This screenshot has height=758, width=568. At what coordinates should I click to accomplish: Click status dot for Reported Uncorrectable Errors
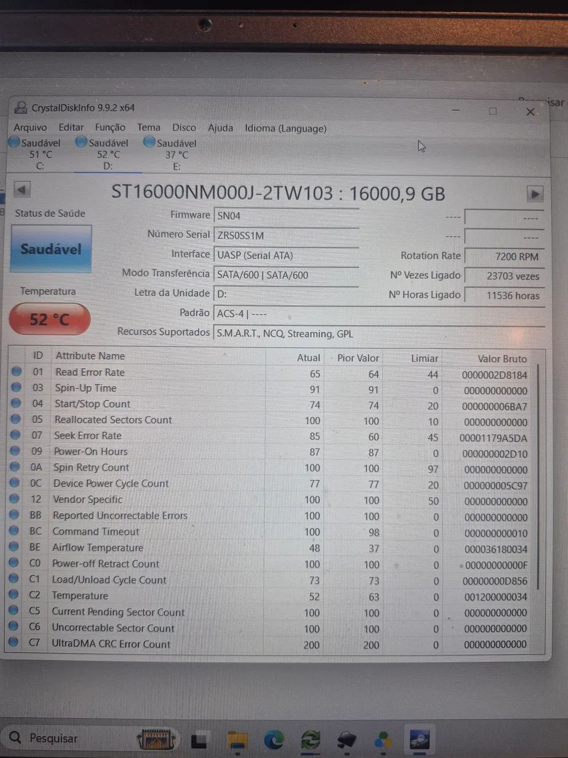pos(15,515)
